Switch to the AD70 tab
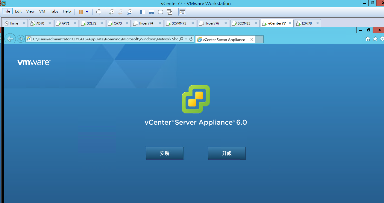384x203 pixels. click(40, 23)
